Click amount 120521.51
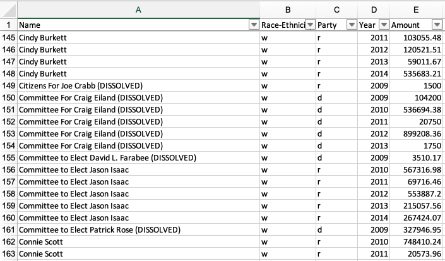The width and height of the screenshot is (445, 261). point(417,49)
